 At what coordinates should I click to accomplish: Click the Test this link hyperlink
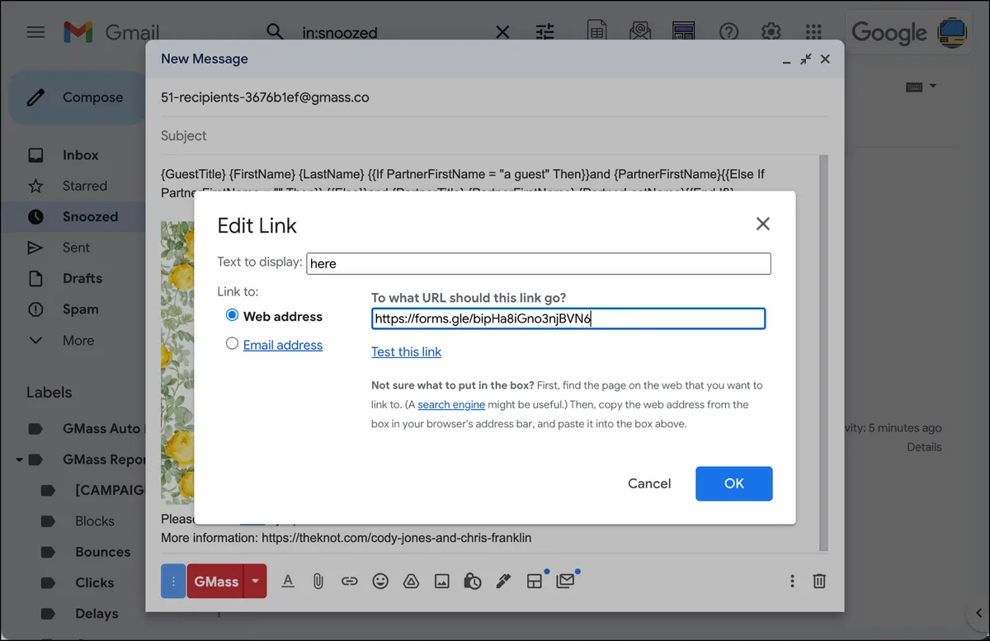[x=406, y=351]
